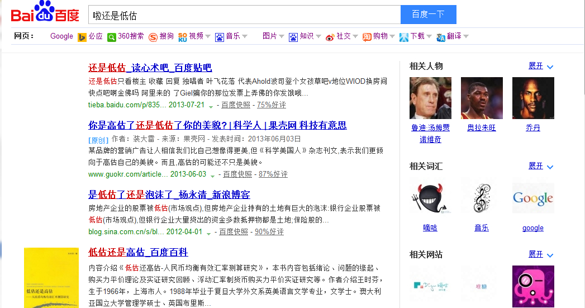Open the 社交 dropdown arrow
This screenshot has width=585, height=308.
[x=355, y=36]
